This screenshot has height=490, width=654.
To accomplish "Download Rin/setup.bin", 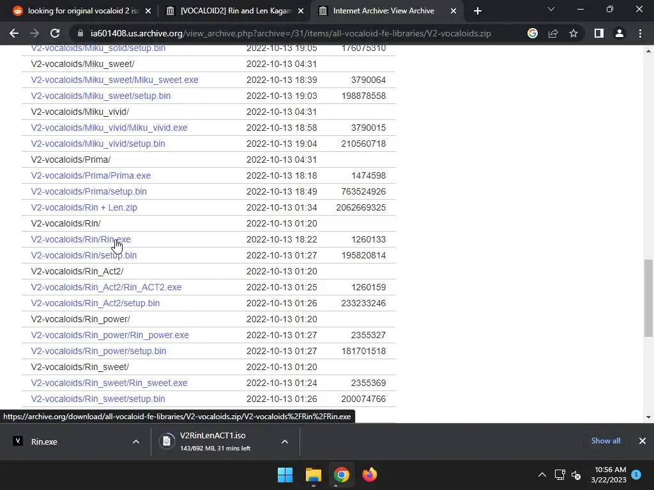I will click(x=84, y=255).
